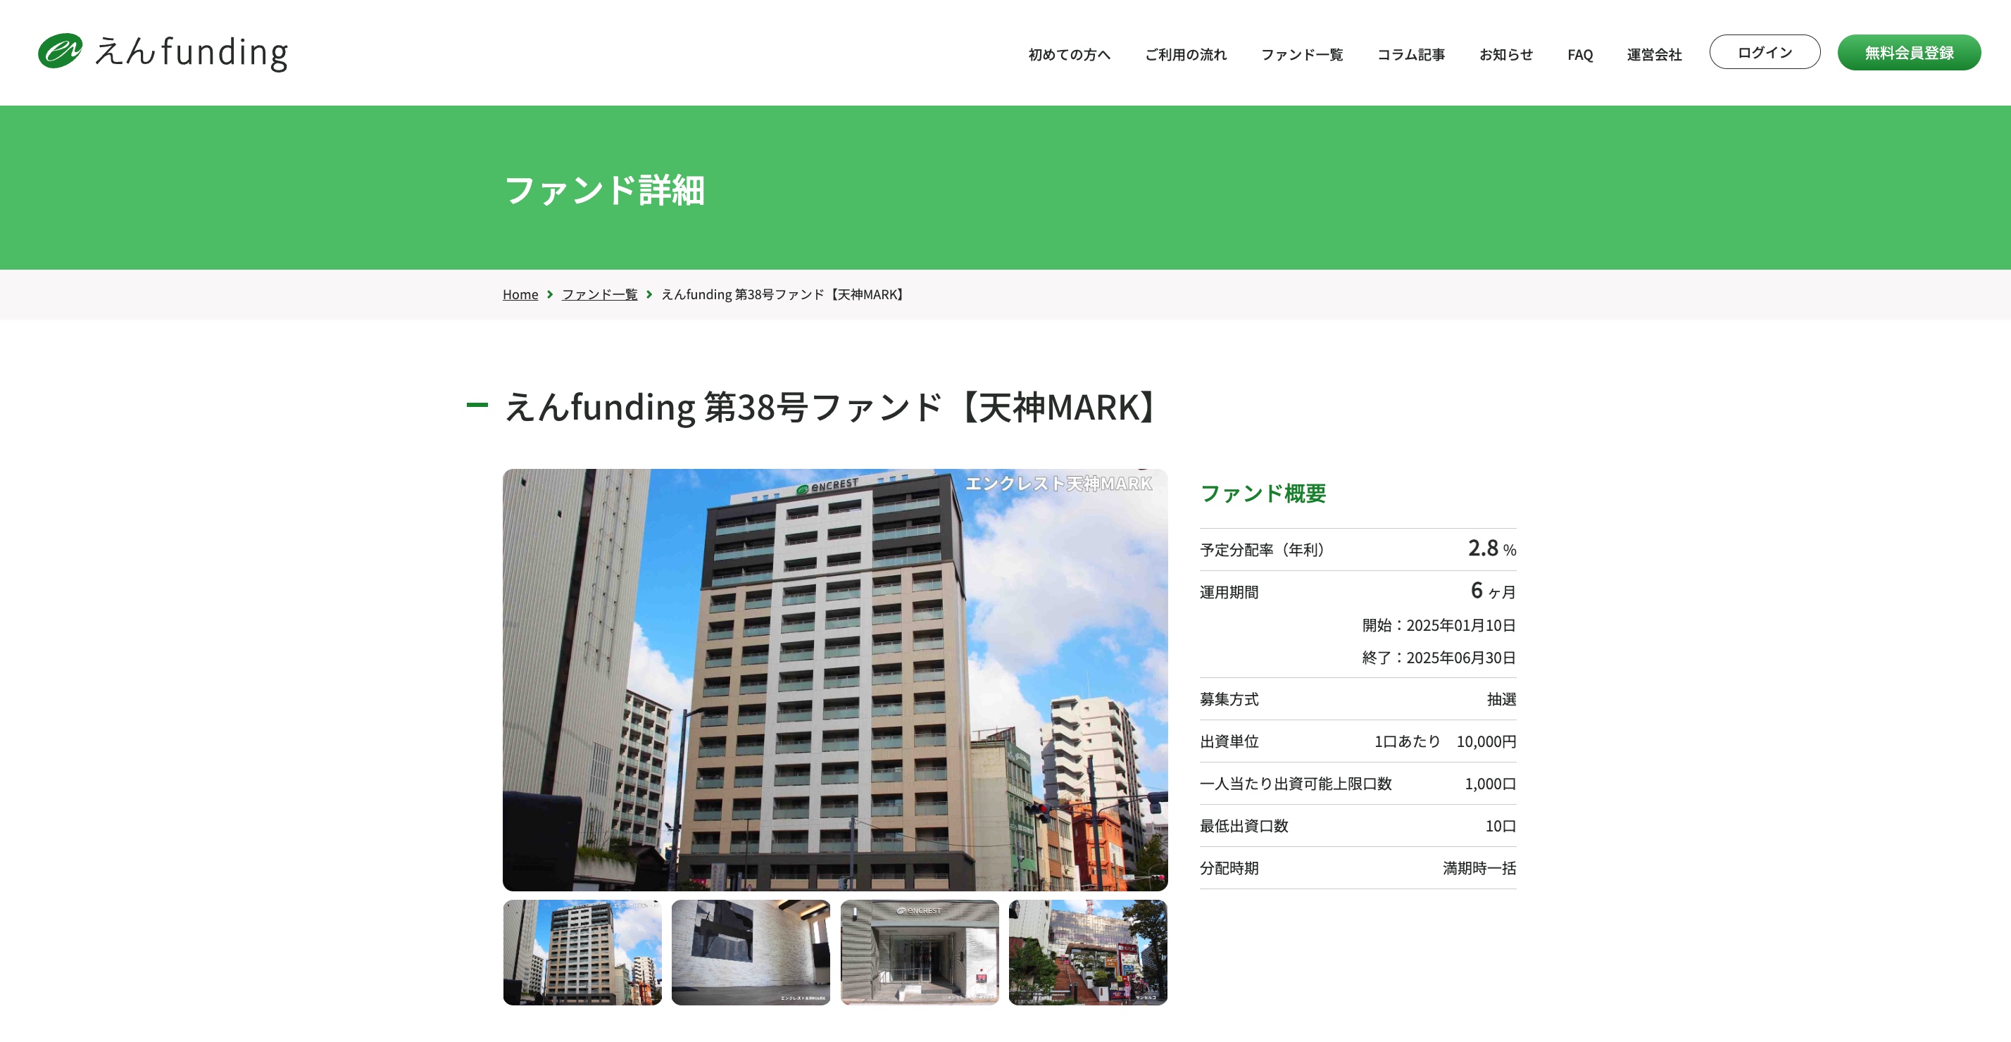The image size is (2011, 1042).
Task: Click the ファンド概要 heading
Action: 1263,494
